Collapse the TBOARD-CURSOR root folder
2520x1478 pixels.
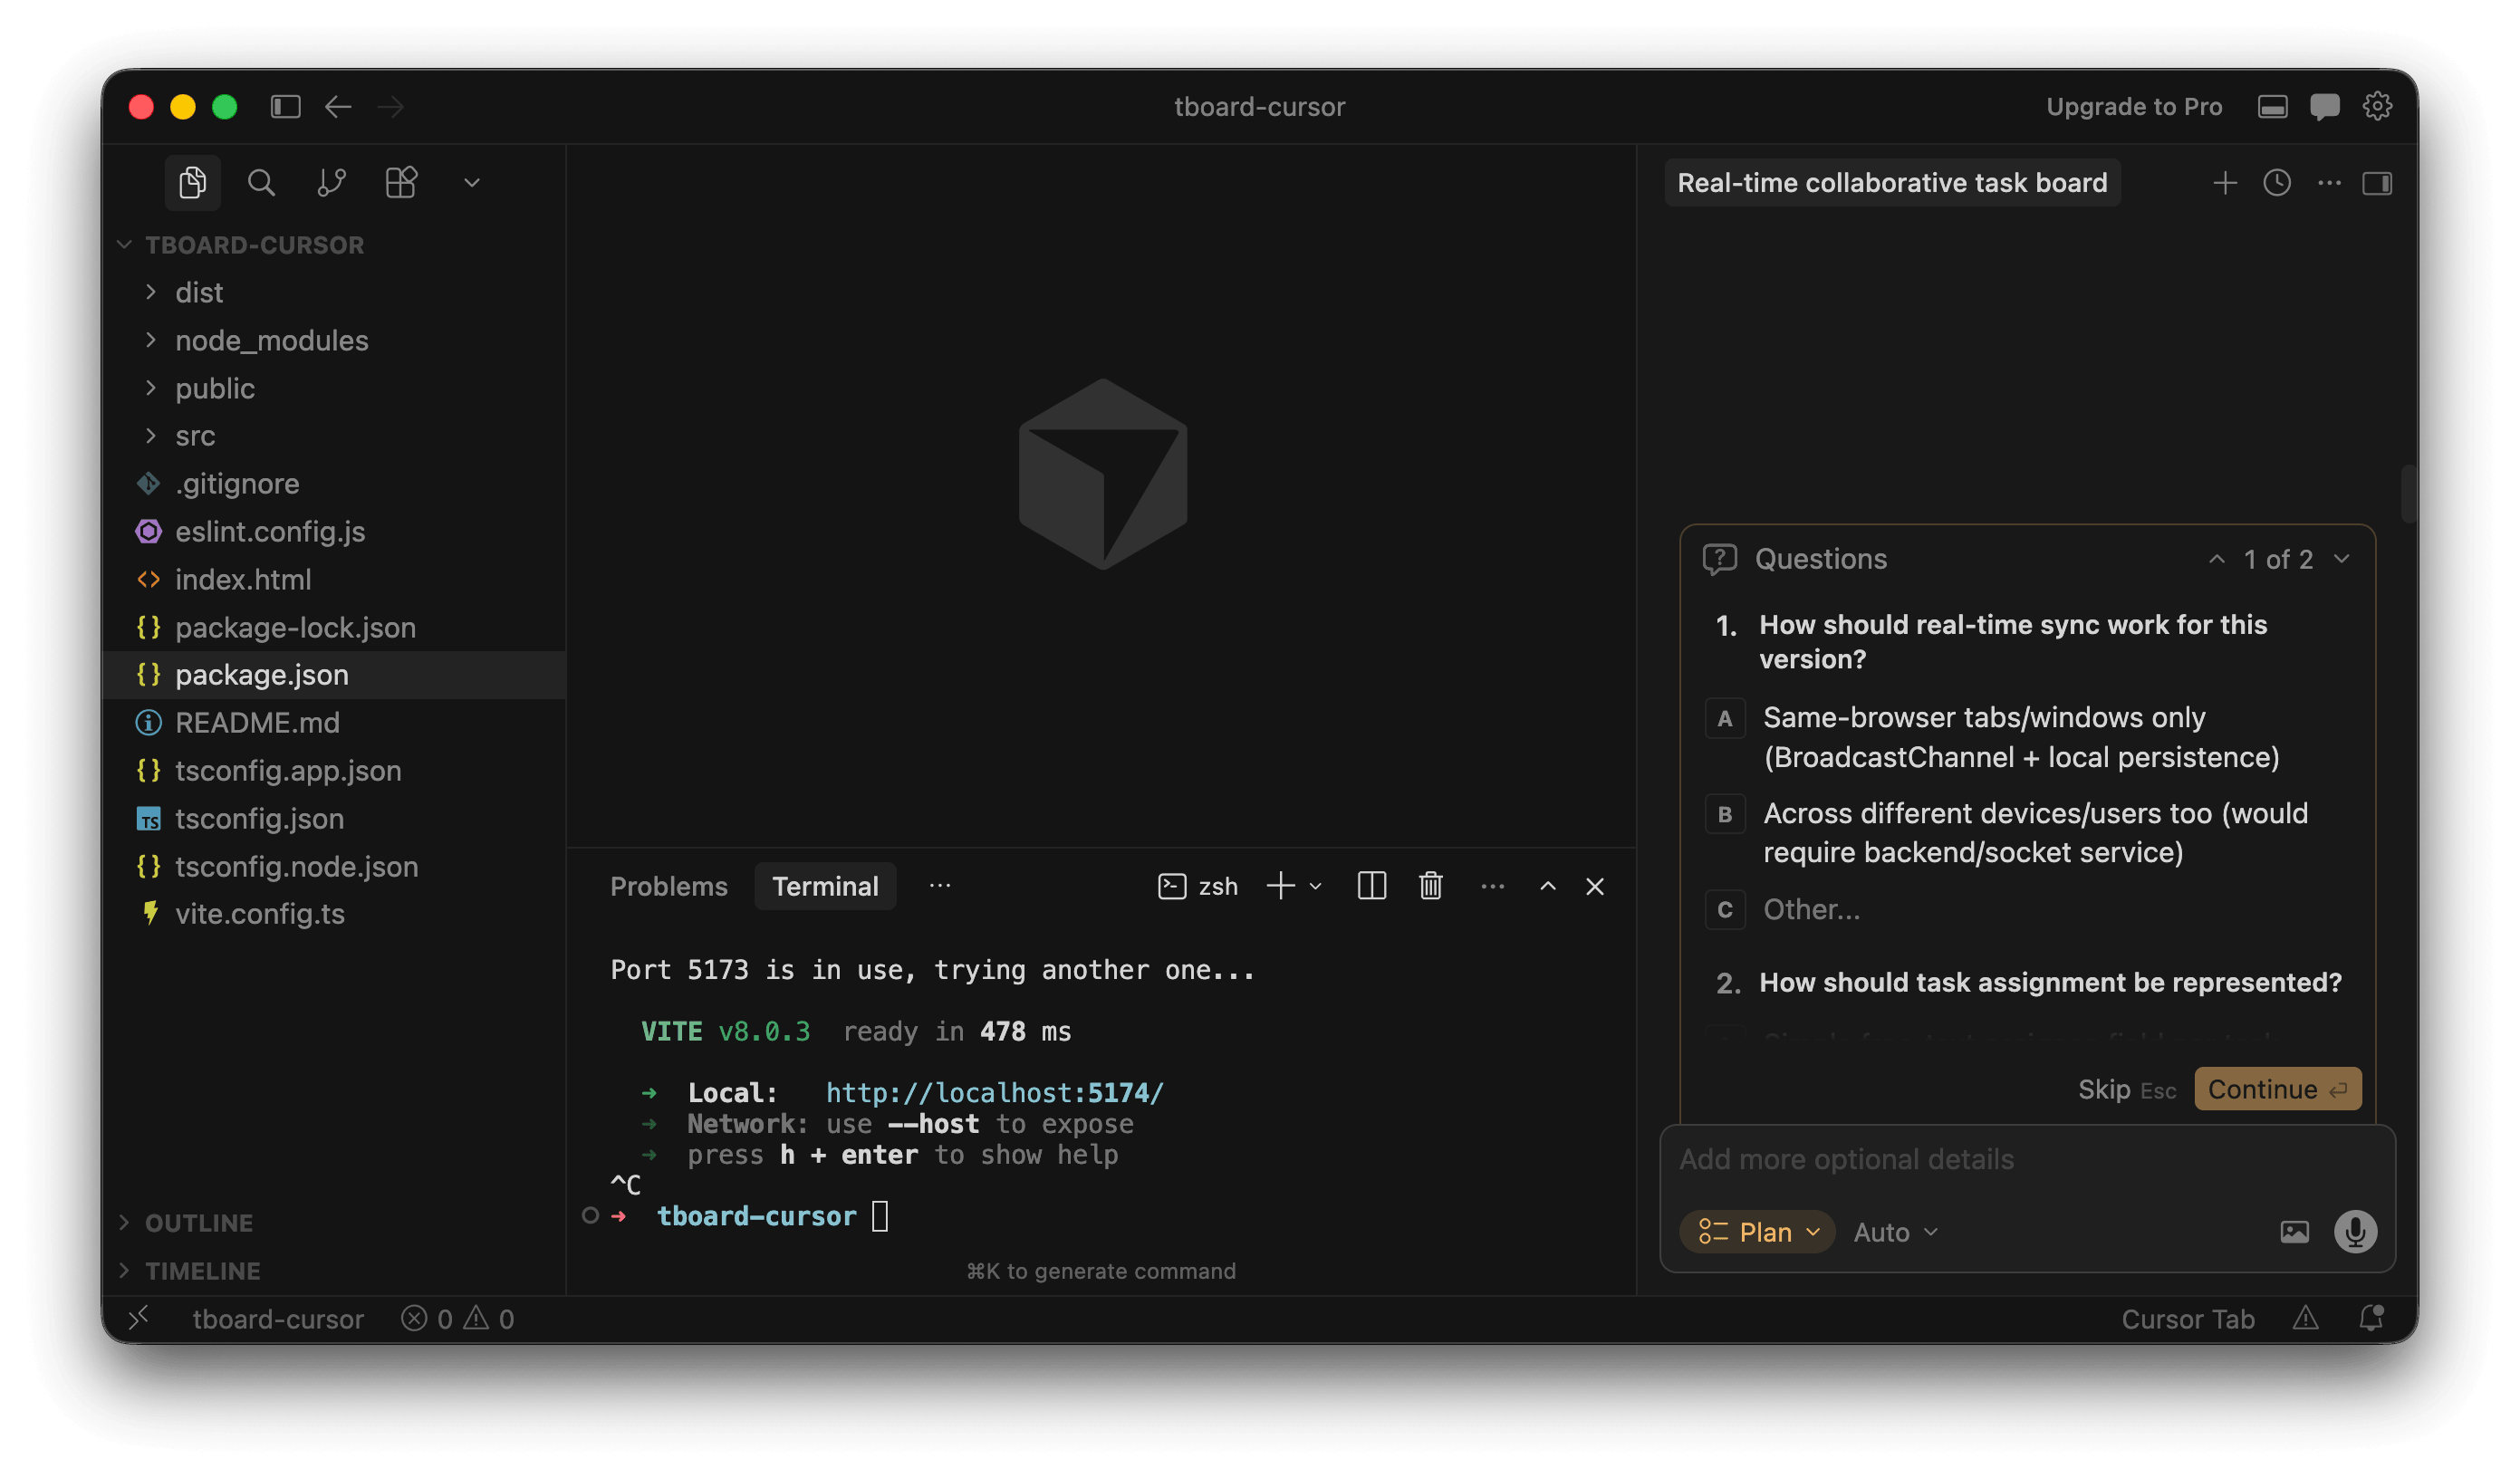point(333,245)
